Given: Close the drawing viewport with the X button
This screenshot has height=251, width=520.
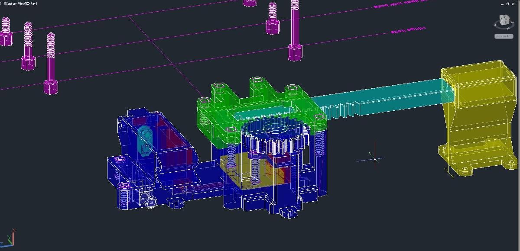Looking at the screenshot, I should pos(513,3).
